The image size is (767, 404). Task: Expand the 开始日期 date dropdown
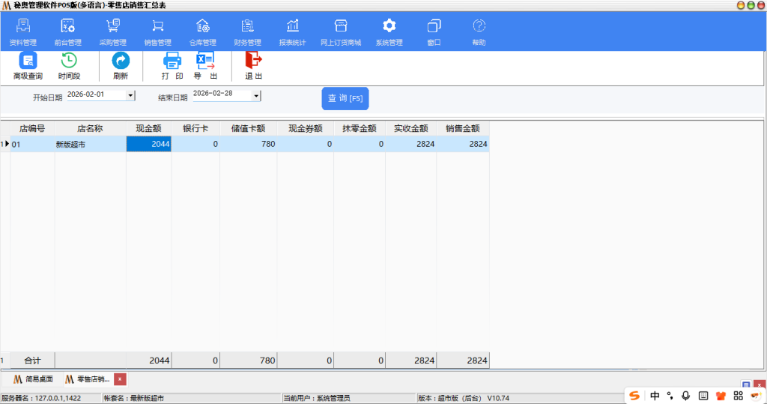click(x=130, y=96)
